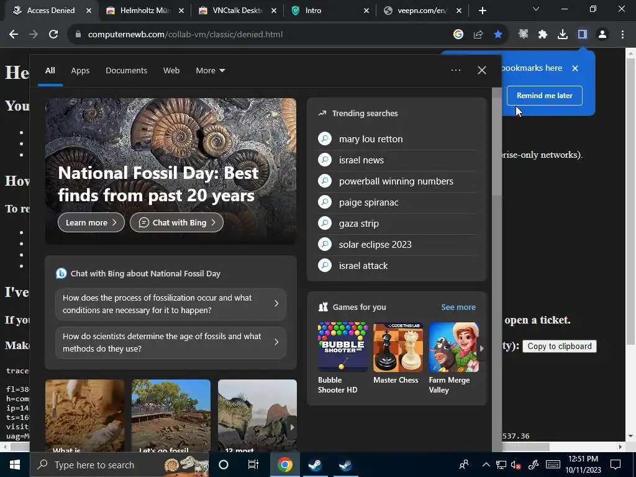Click Remind me later button
The height and width of the screenshot is (477, 636).
[544, 96]
